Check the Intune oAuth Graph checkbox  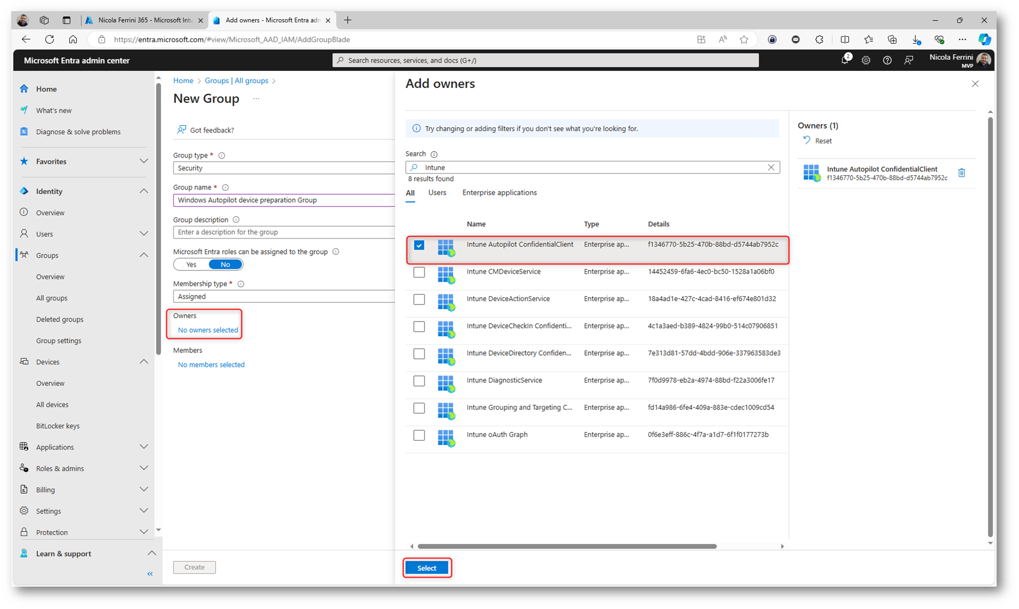(419, 435)
